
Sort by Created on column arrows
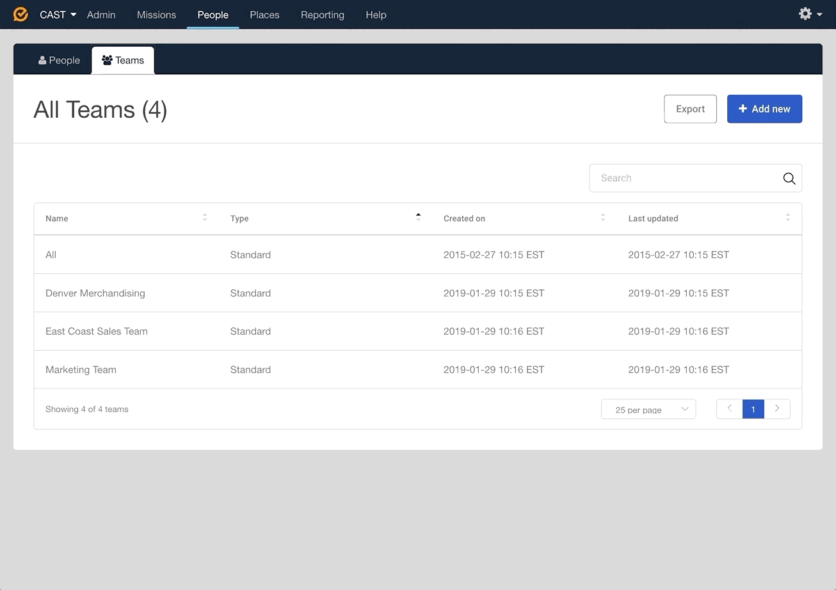tap(602, 218)
